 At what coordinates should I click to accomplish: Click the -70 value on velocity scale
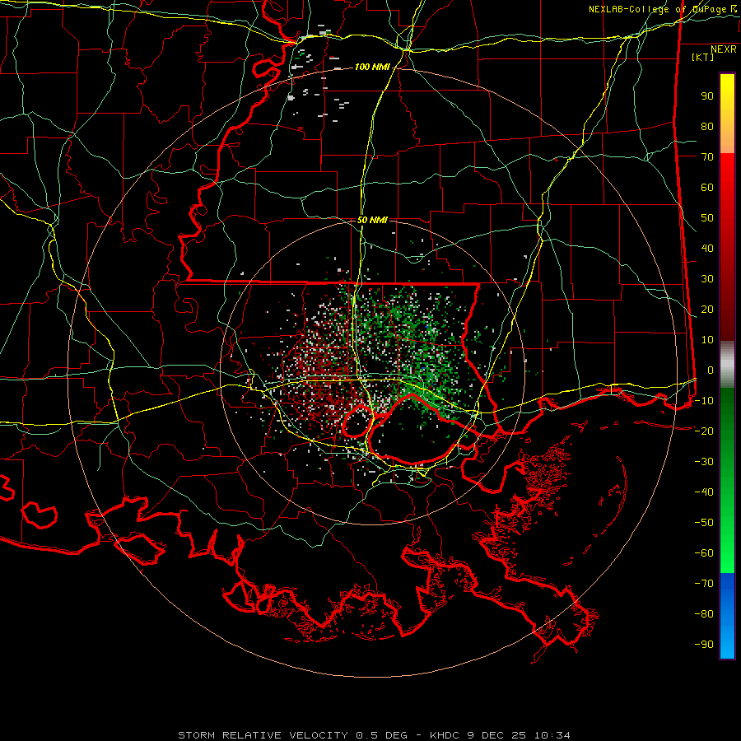704,583
